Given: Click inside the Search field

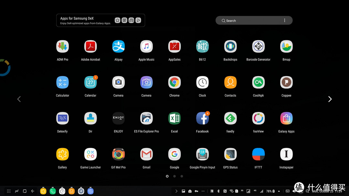Looking at the screenshot, I should pos(252,20).
